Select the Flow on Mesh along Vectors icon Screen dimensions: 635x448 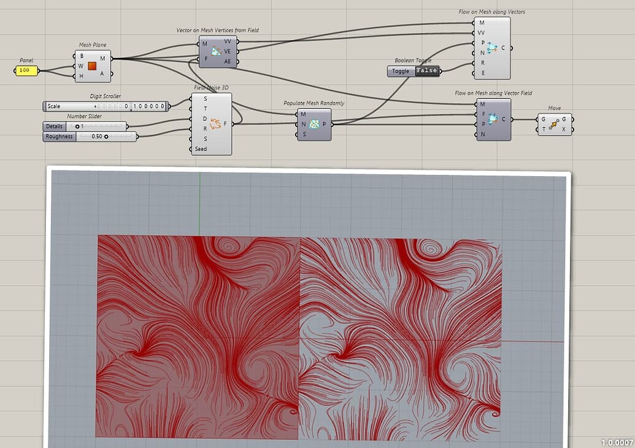493,49
